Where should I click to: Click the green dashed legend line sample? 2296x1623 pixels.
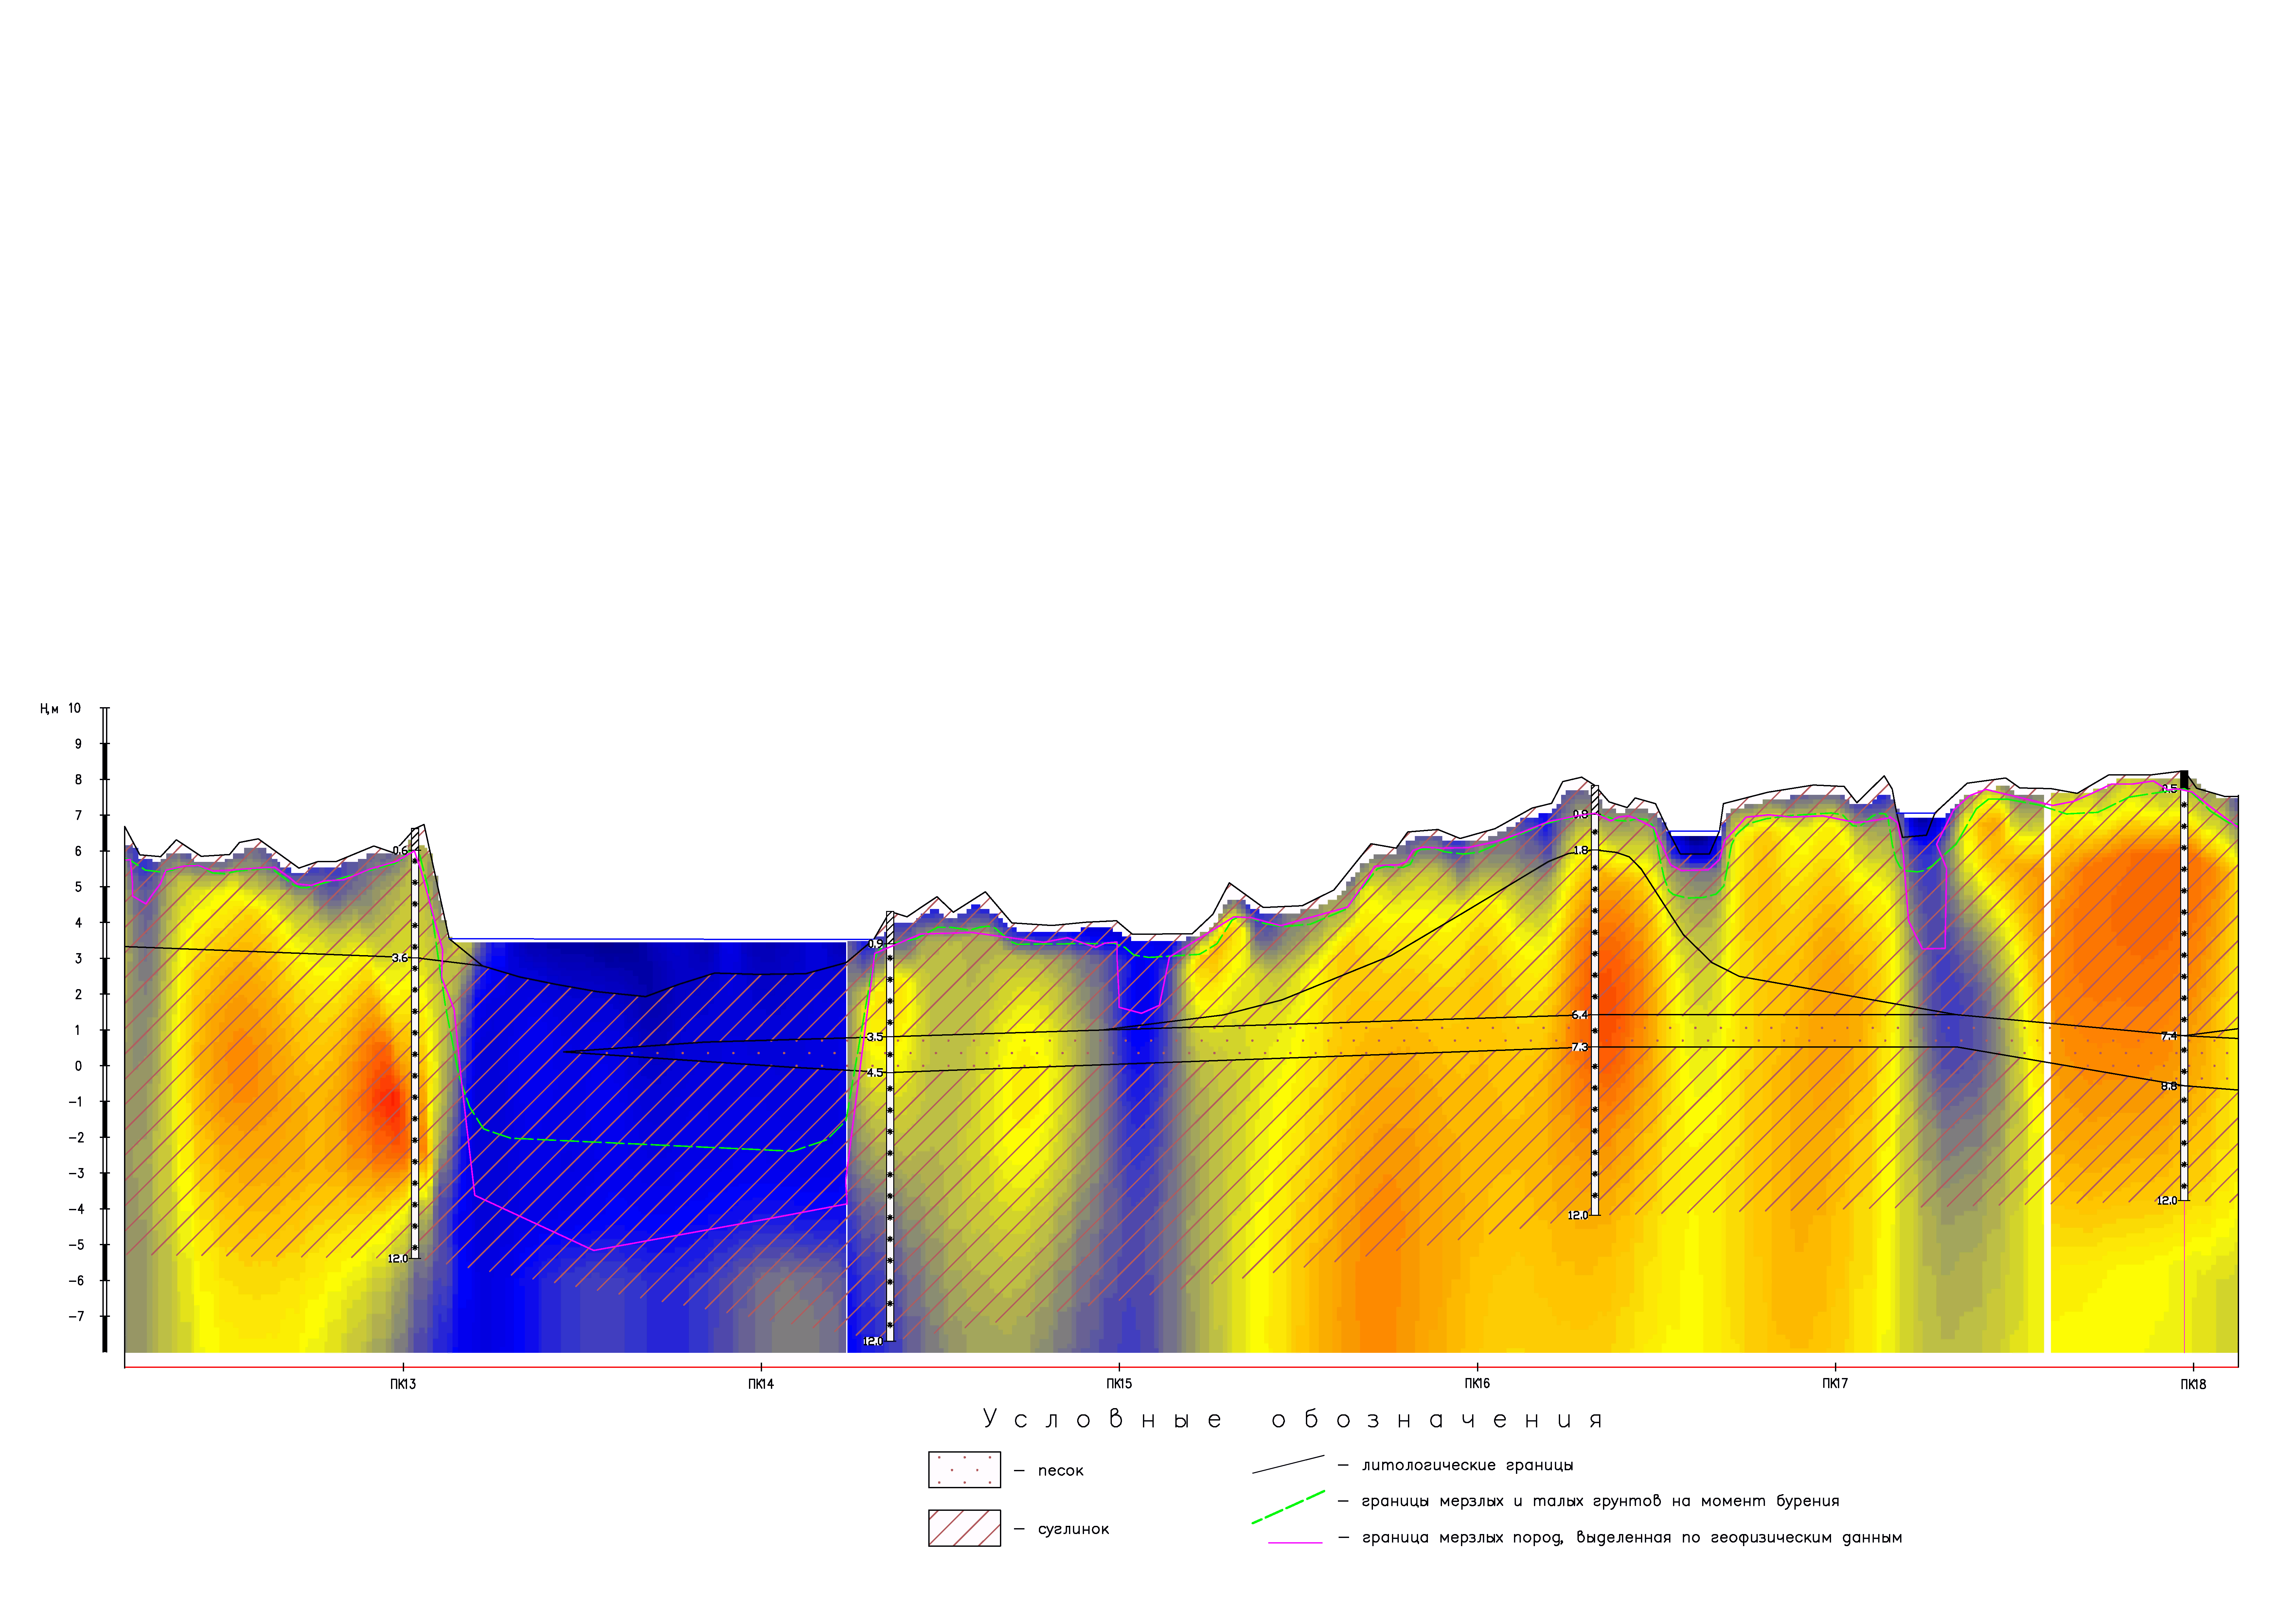1288,1507
